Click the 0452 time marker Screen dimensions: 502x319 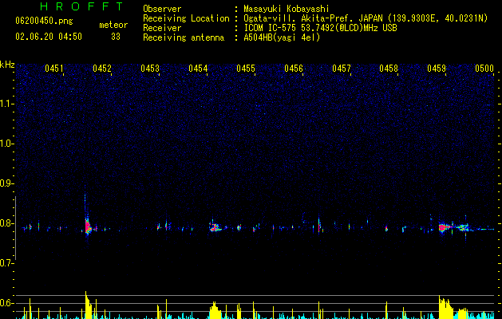click(x=102, y=69)
